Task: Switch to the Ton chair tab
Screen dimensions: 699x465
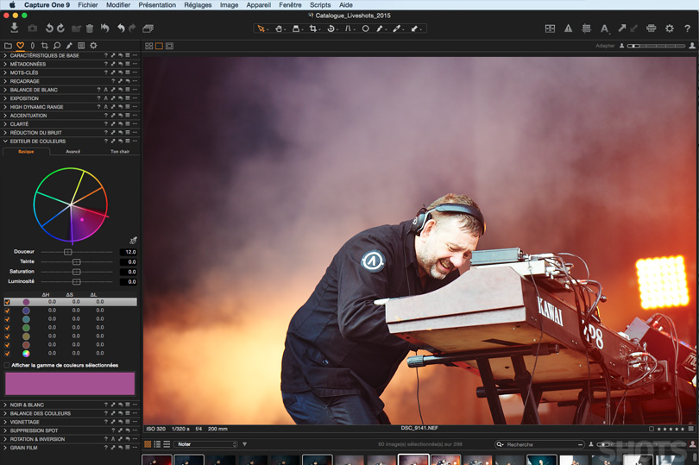Action: pos(120,152)
